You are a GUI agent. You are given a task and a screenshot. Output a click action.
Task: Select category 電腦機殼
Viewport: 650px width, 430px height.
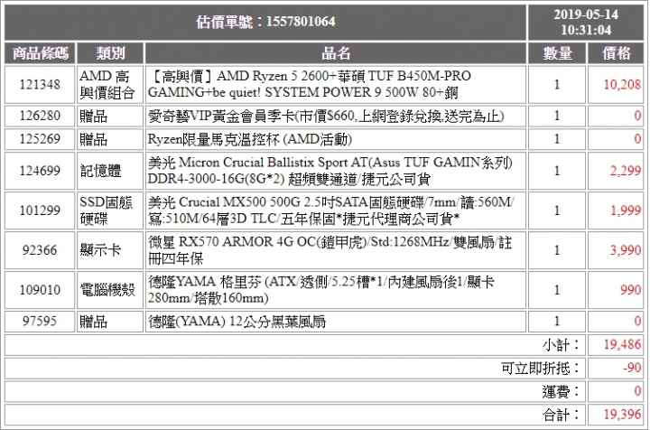(x=107, y=290)
